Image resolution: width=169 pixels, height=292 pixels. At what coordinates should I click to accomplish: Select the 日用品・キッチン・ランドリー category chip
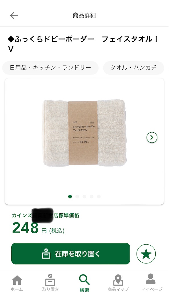tap(50, 68)
